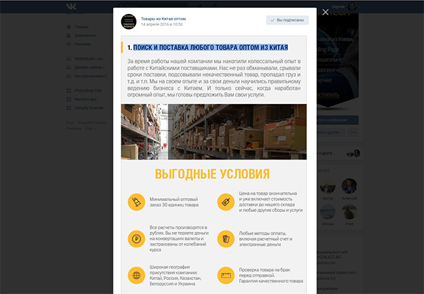Open the PhotoShop CS6 app link
The height and width of the screenshot is (294, 424).
88,91
